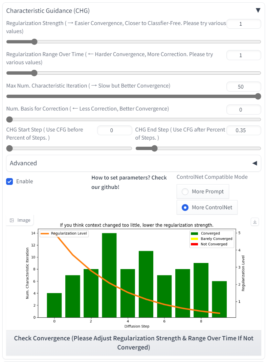Click the Max Num. Characteristic Iteration slider handle
This screenshot has height=362, width=267.
click(x=258, y=96)
